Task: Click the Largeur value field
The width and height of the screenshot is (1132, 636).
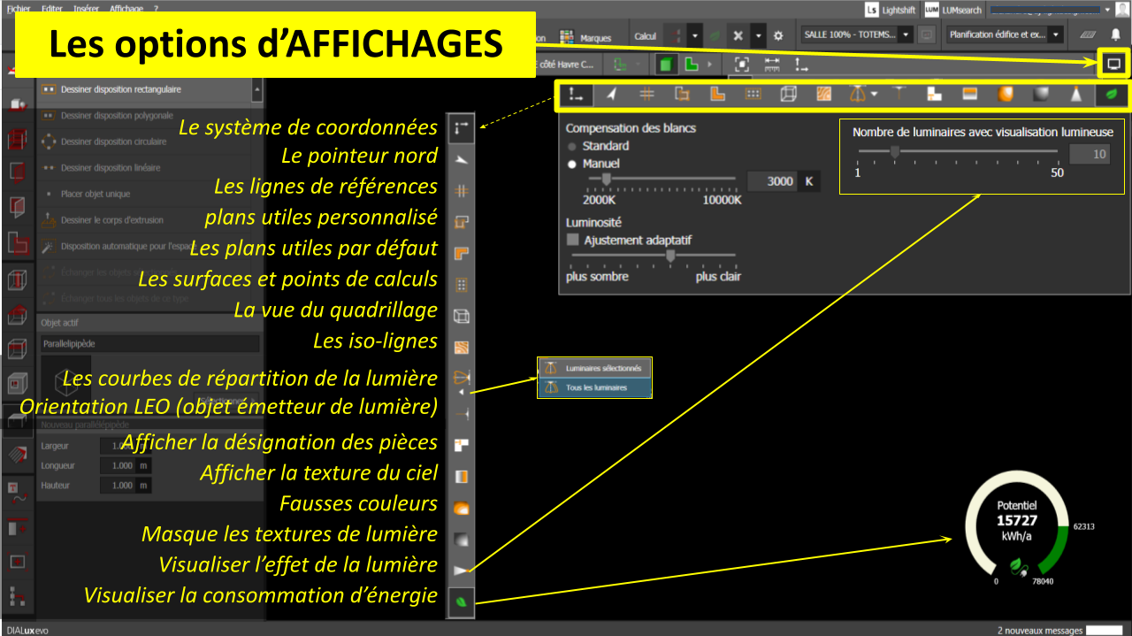Action: tap(118, 446)
